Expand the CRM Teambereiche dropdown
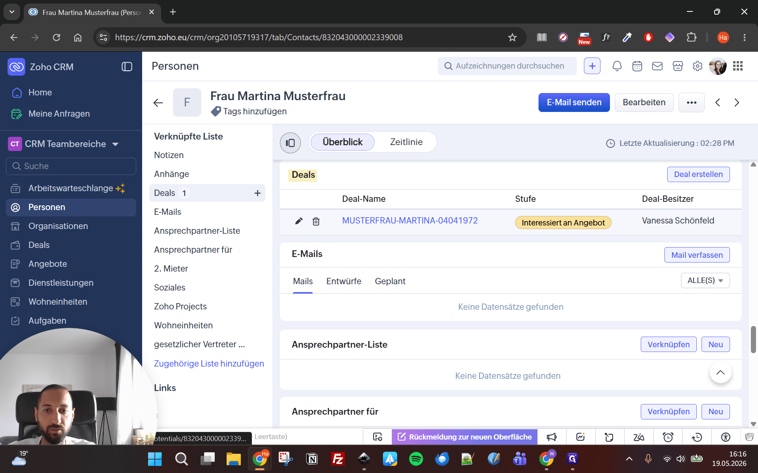Viewport: 758px width, 473px height. pos(115,144)
